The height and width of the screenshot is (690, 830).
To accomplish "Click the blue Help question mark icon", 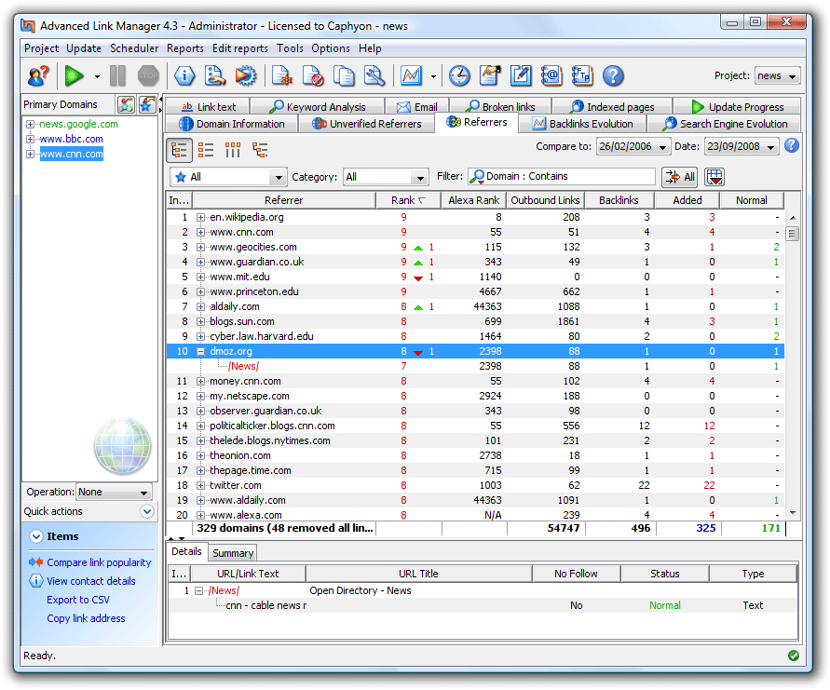I will [x=613, y=75].
